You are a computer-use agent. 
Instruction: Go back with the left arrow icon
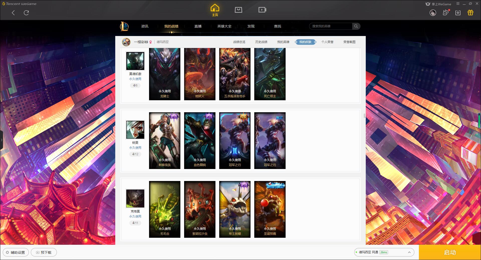pyautogui.click(x=13, y=13)
